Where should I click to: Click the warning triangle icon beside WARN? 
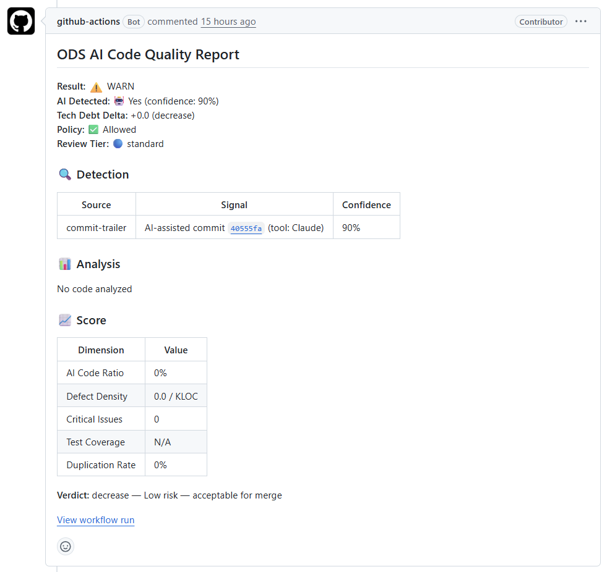[x=96, y=87]
